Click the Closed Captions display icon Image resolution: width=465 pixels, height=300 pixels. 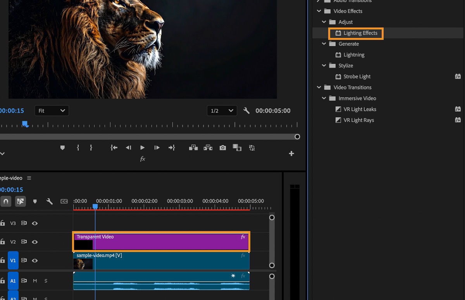(64, 201)
